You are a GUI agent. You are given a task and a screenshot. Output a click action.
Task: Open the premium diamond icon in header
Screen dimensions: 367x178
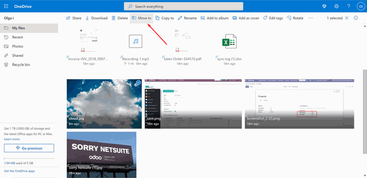click(324, 6)
